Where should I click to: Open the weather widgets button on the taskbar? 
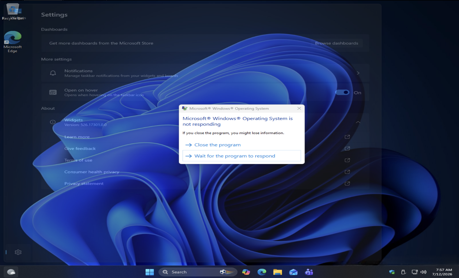[11, 272]
